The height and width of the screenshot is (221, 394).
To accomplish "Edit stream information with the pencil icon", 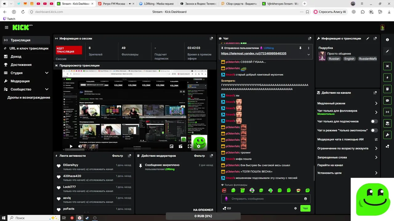I will pyautogui.click(x=368, y=38).
